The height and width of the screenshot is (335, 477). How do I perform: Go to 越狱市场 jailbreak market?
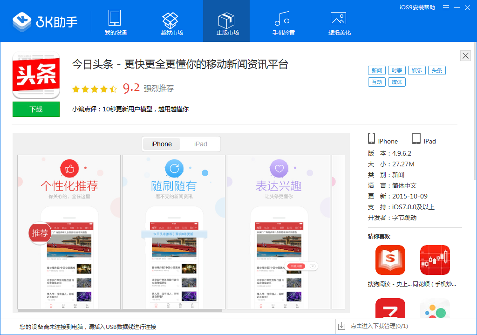pyautogui.click(x=171, y=22)
